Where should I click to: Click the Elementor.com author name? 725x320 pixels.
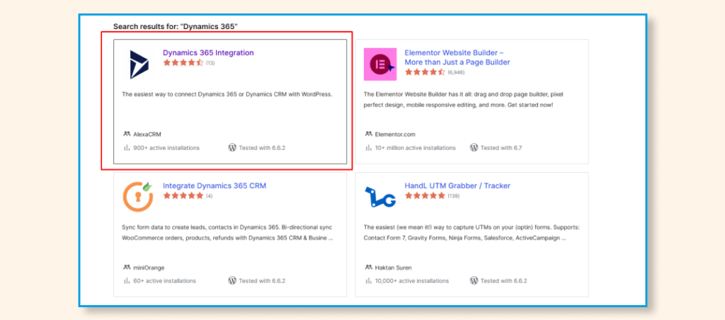coord(395,134)
